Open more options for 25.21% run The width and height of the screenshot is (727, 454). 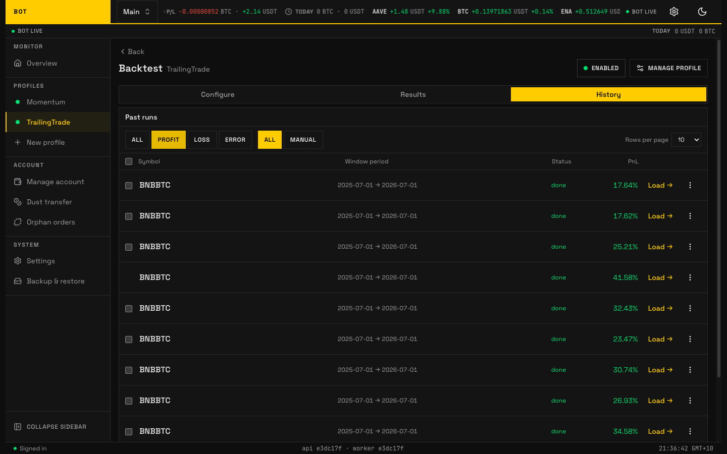click(690, 247)
